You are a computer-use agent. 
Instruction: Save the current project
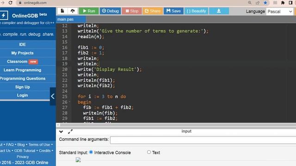[x=173, y=11]
